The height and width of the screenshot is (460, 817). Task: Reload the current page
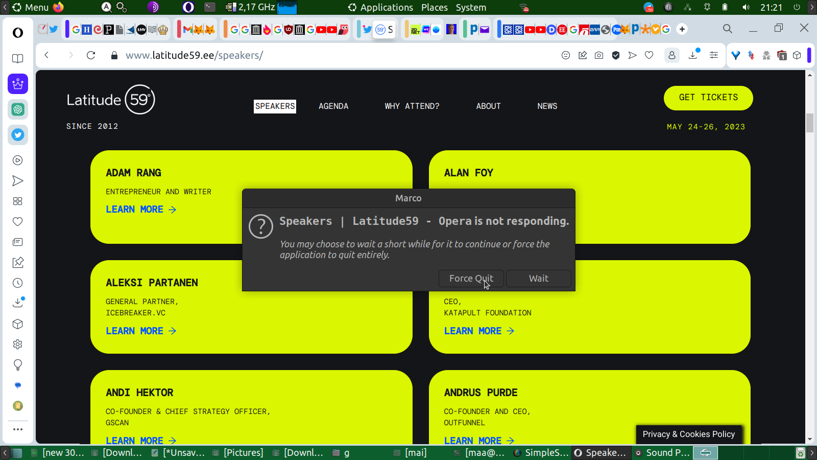tap(91, 55)
